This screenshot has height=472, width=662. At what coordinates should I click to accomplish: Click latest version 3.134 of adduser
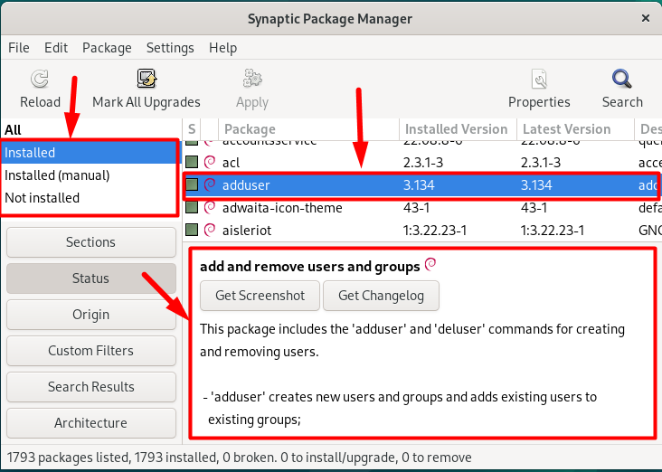(536, 185)
